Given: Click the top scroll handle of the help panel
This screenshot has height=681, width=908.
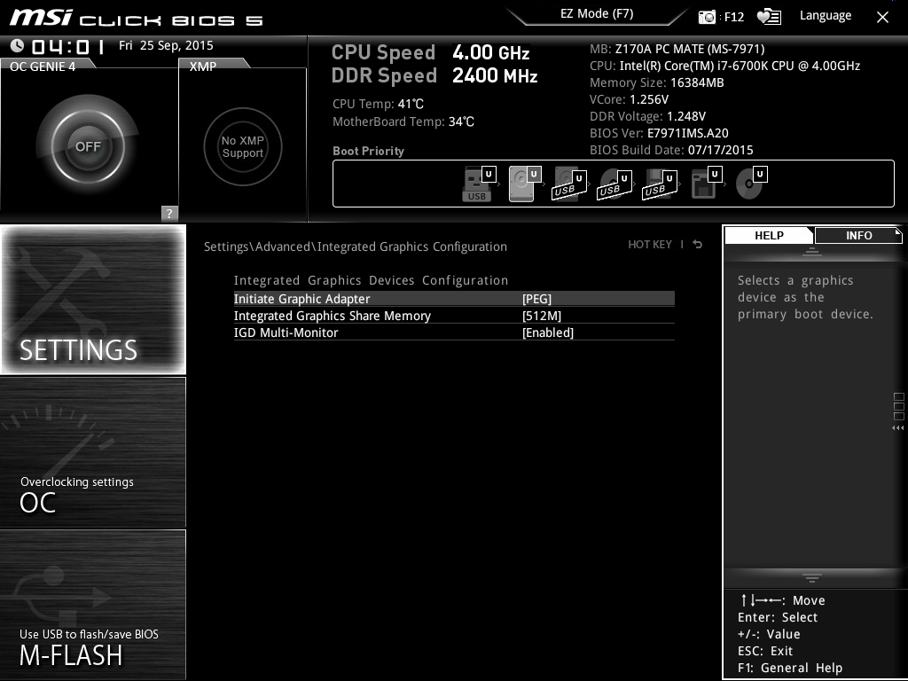Looking at the screenshot, I should [x=812, y=251].
